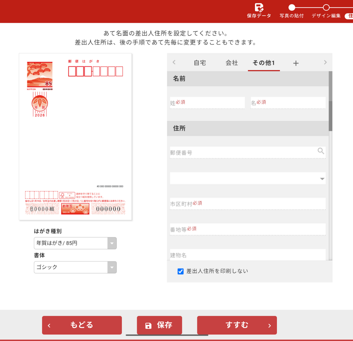Focus the 市区町村 city input field
This screenshot has width=353, height=341.
[x=248, y=204]
